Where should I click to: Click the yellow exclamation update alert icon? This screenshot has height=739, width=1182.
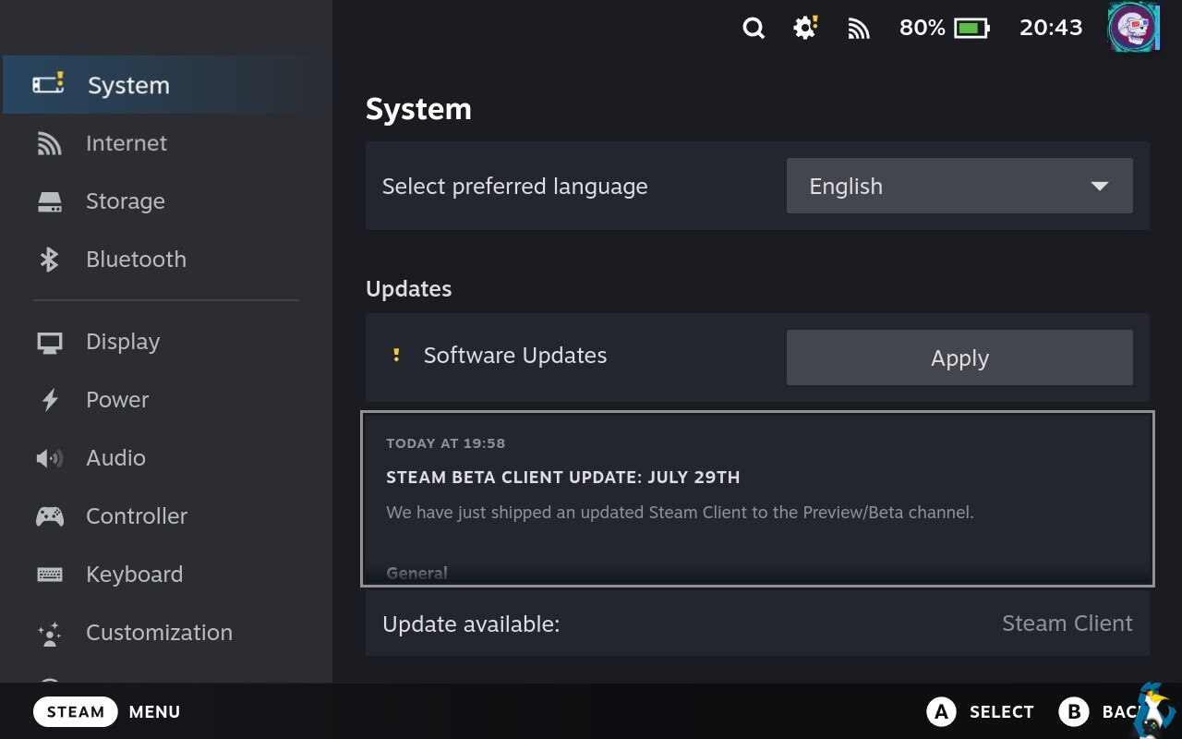[396, 356]
